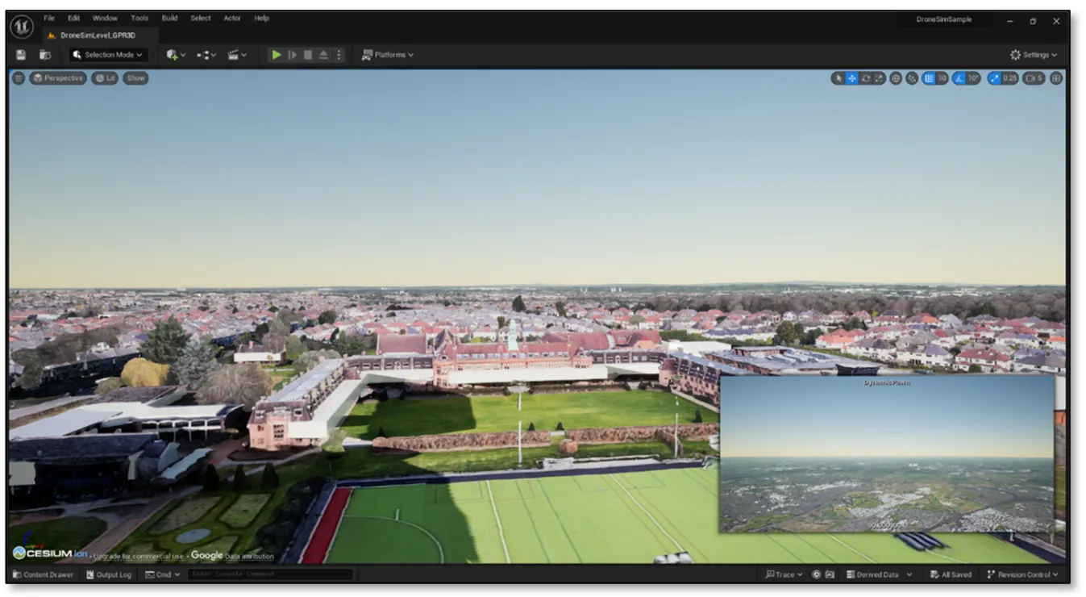Click the Play button to start simulation

tap(277, 55)
